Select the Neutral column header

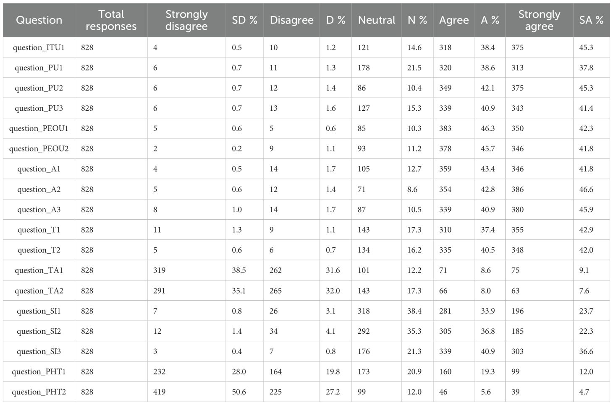coord(377,20)
